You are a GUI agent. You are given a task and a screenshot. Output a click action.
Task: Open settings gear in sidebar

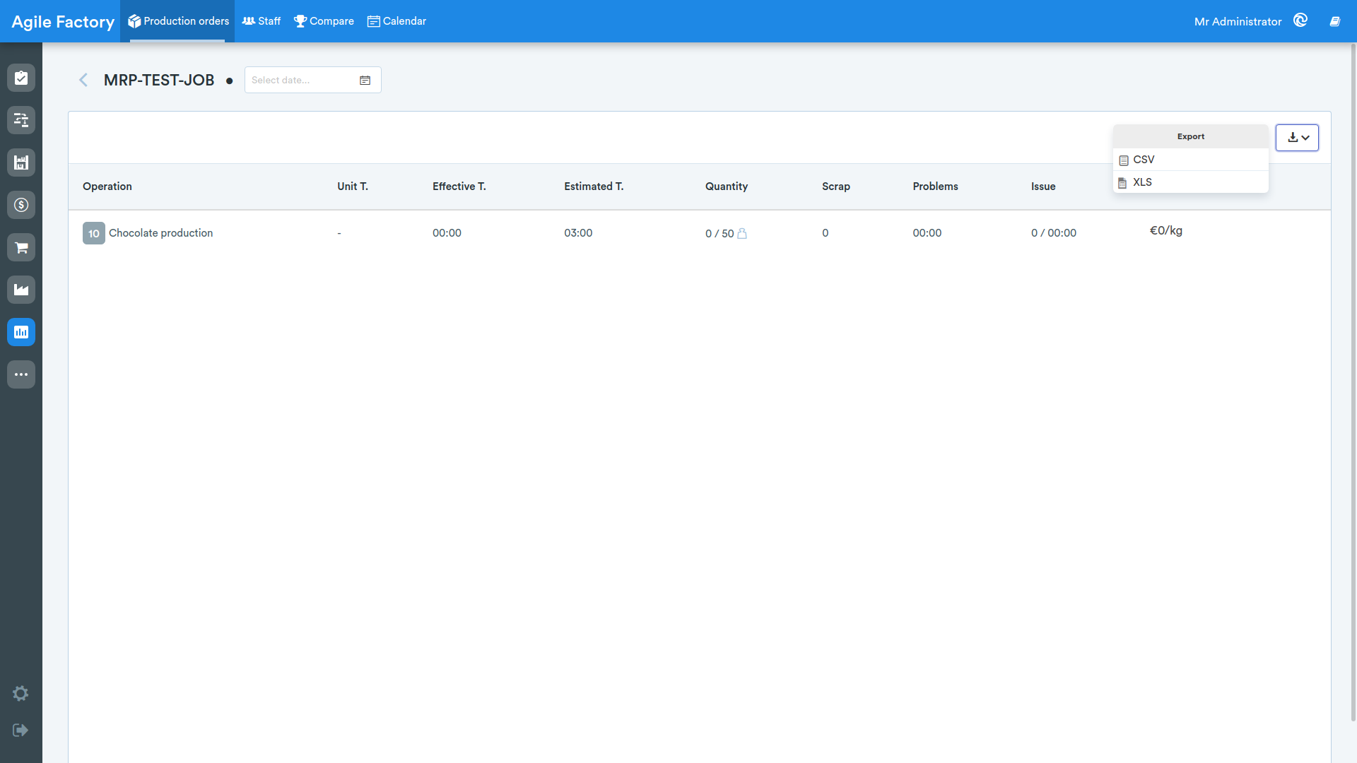pyautogui.click(x=20, y=693)
